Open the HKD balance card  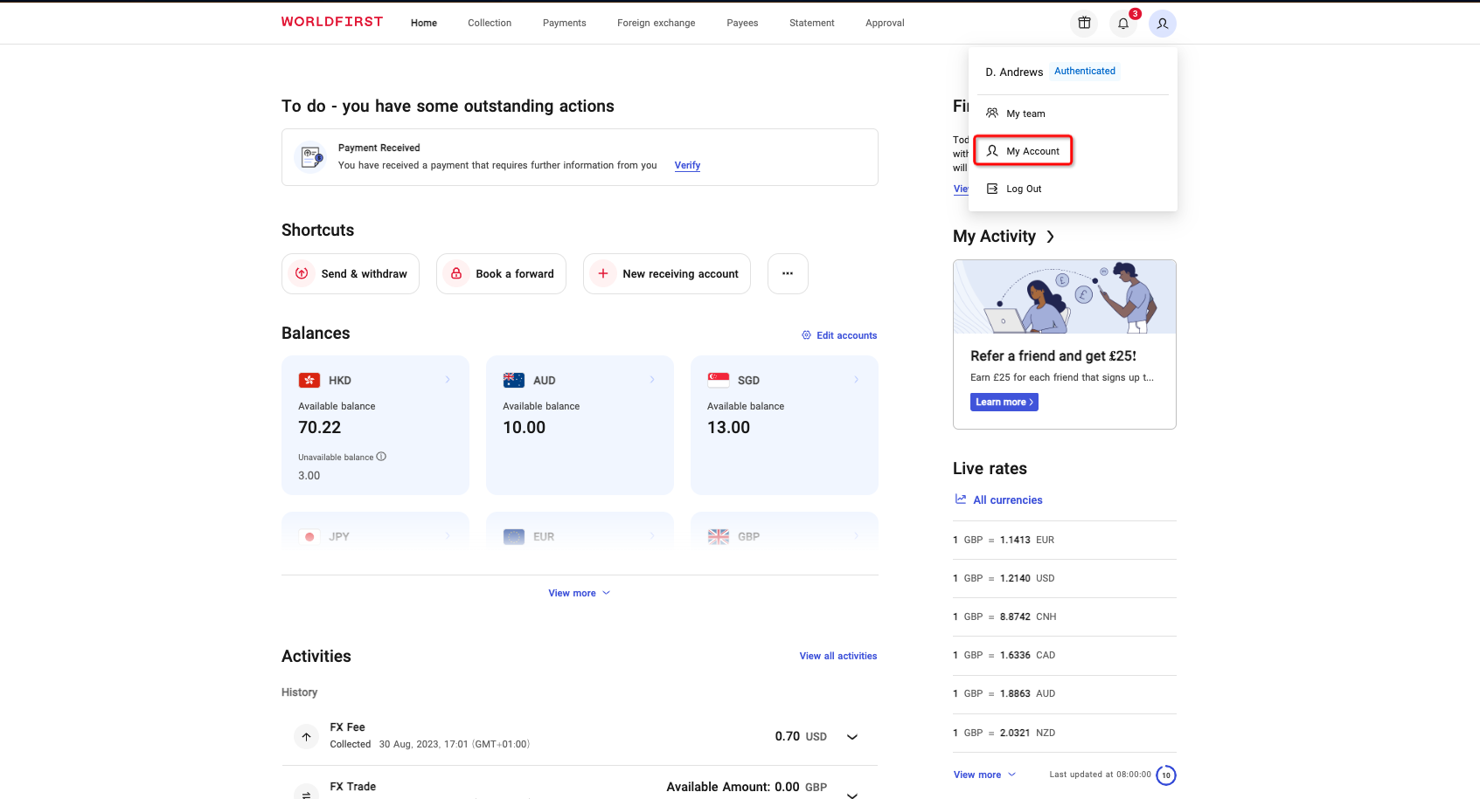pos(375,424)
